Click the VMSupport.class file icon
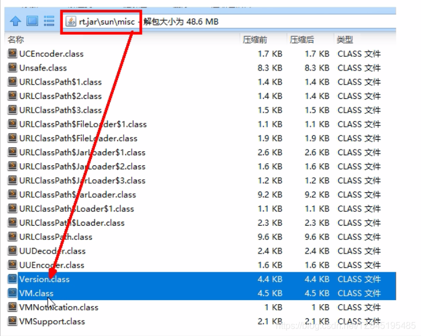This screenshot has width=421, height=336. [12, 321]
